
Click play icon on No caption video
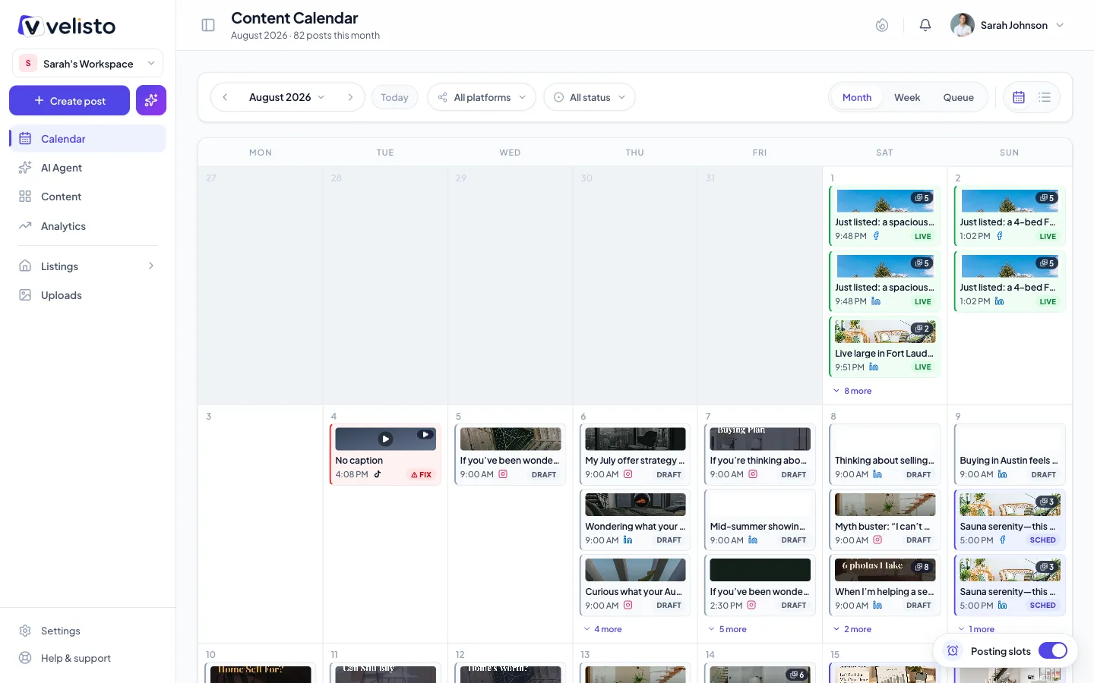pyautogui.click(x=386, y=439)
